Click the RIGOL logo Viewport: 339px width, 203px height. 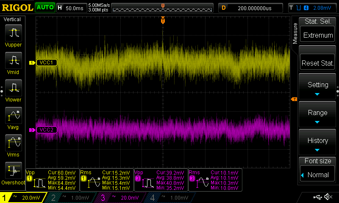(17, 8)
